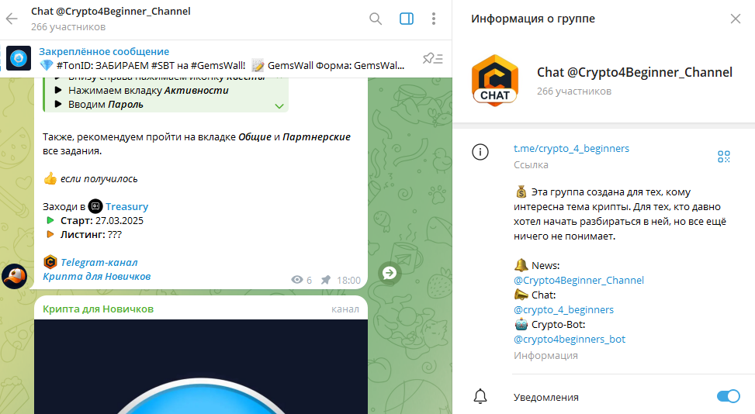Viewport: 755px width, 414px height.
Task: Click the bell emoji next to News
Action: [521, 265]
